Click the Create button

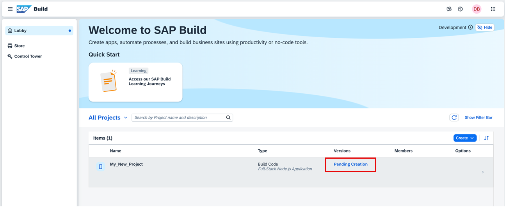coord(465,138)
